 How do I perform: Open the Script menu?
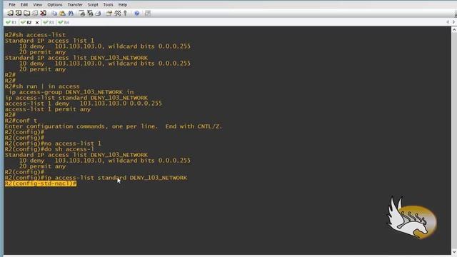93,5
